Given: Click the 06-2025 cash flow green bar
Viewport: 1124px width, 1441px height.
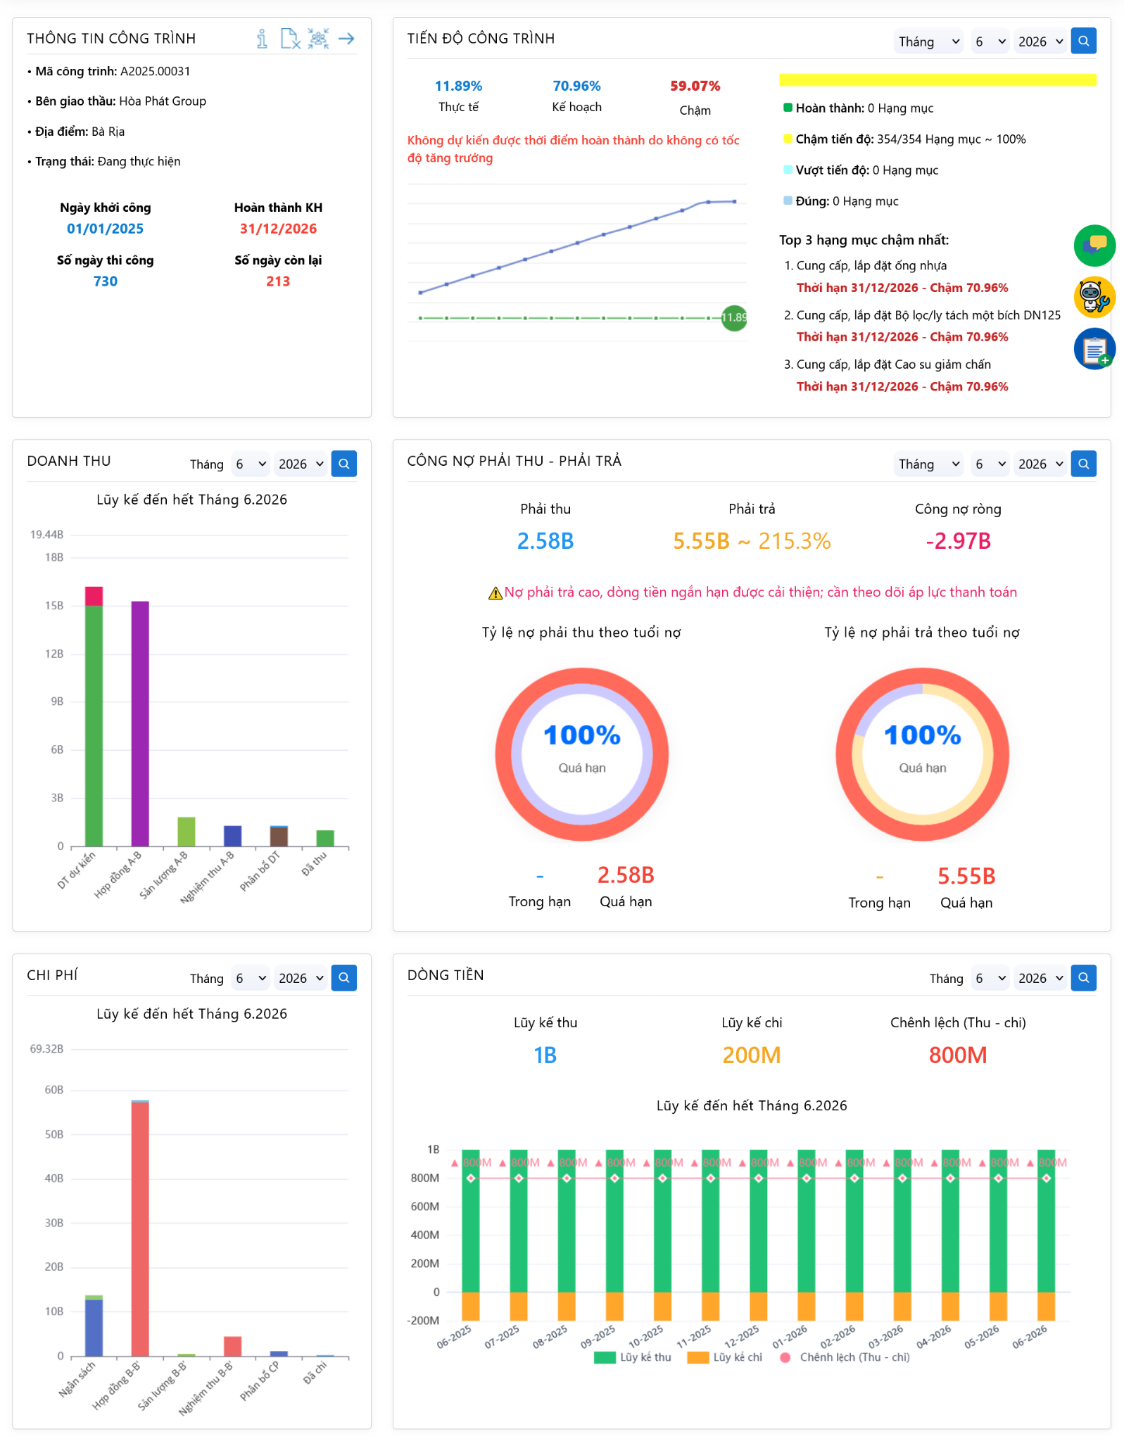Looking at the screenshot, I should pos(471,1221).
